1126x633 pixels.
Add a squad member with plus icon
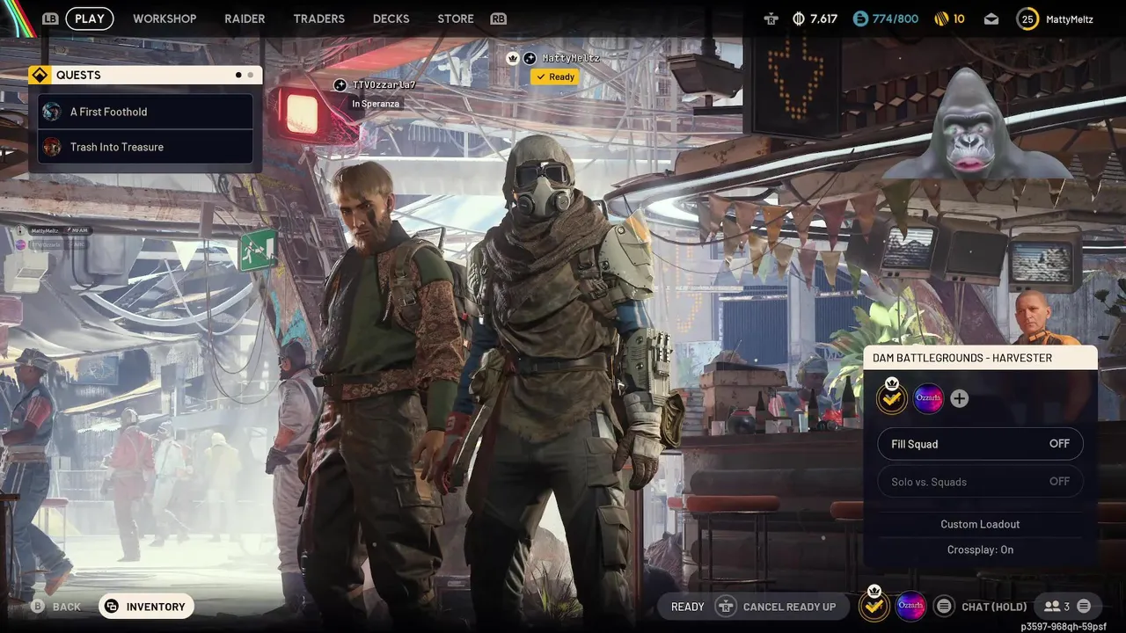click(x=960, y=398)
